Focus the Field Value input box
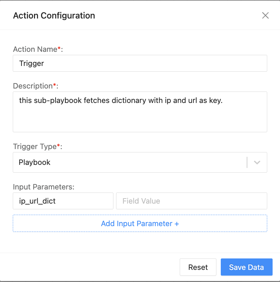The image size is (280, 282). pos(191,201)
